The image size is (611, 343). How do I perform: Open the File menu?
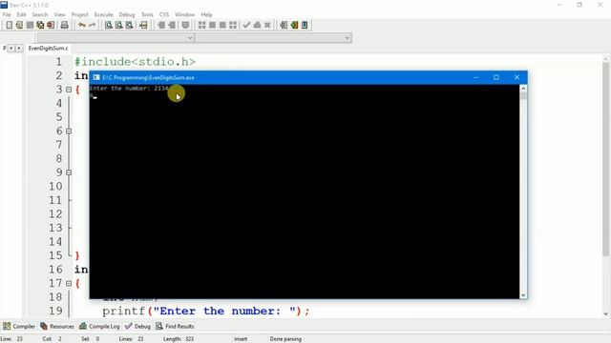7,15
